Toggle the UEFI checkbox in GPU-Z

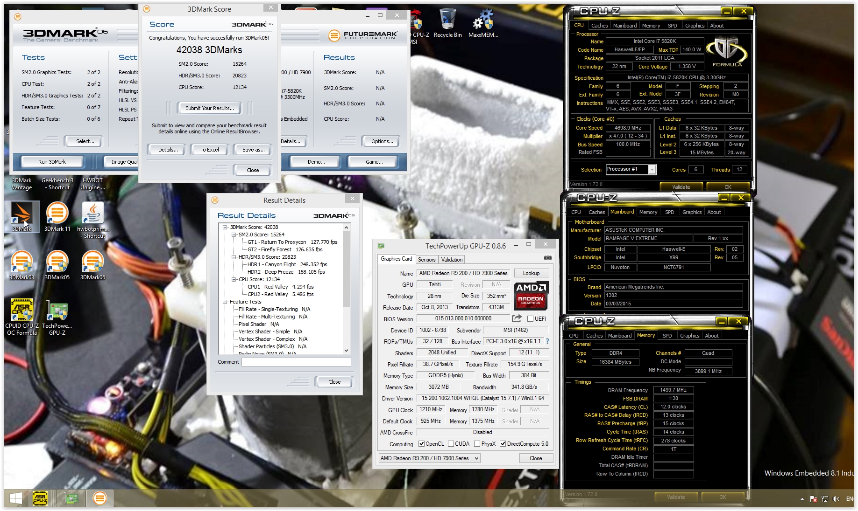[530, 319]
